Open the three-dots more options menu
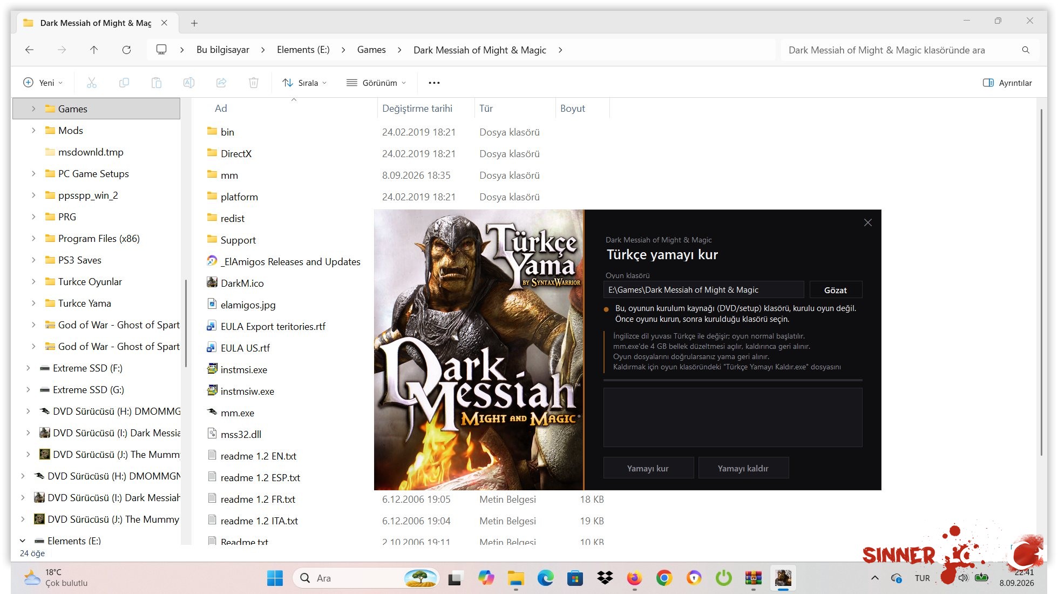The image size is (1058, 594). click(x=434, y=83)
